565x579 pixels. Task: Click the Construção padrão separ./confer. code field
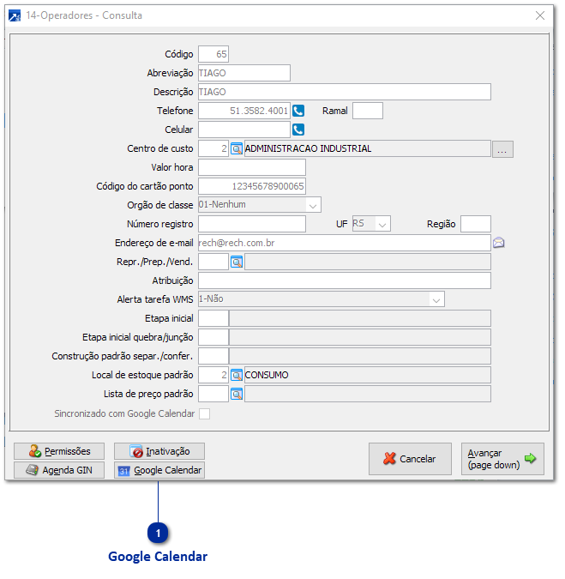pos(213,356)
